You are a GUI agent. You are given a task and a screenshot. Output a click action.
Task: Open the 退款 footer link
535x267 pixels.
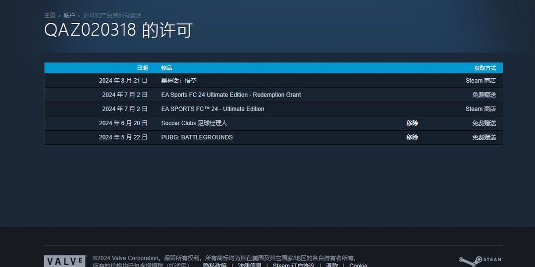pyautogui.click(x=332, y=265)
